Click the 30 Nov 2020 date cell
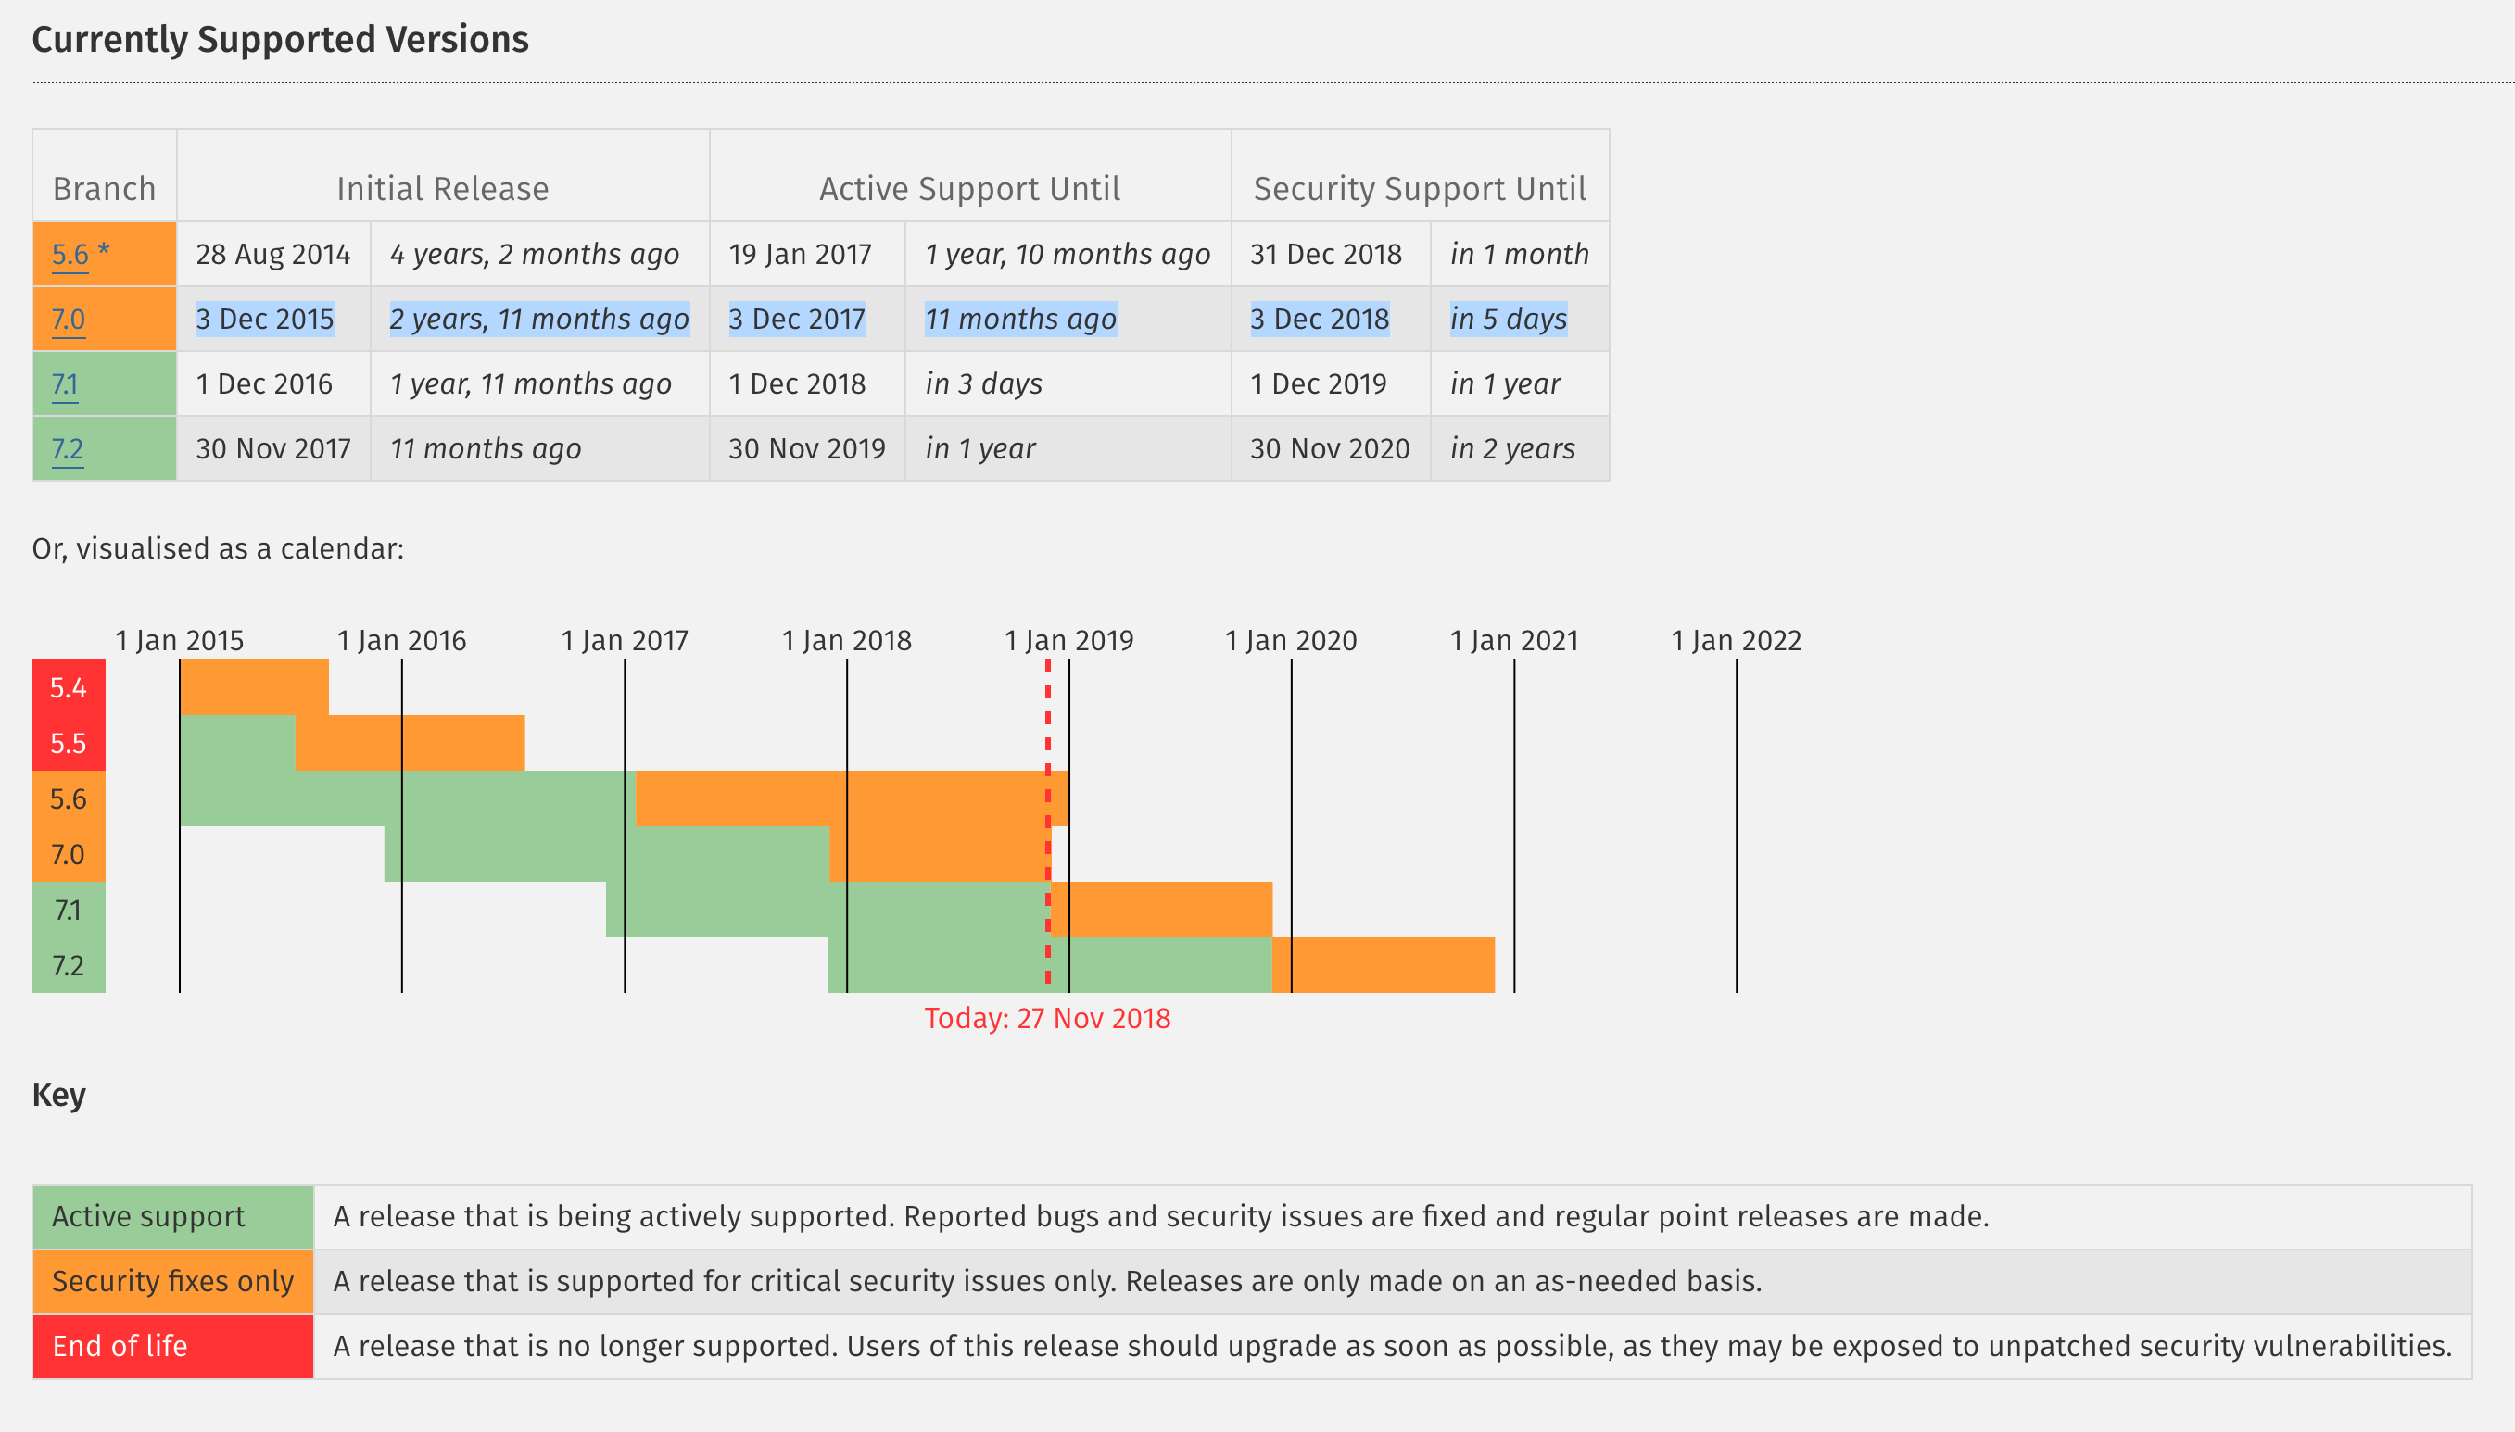 click(x=1330, y=448)
